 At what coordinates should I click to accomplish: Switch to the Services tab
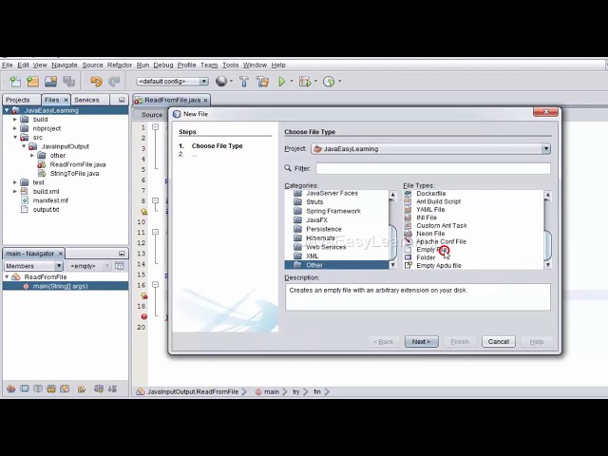tap(86, 100)
